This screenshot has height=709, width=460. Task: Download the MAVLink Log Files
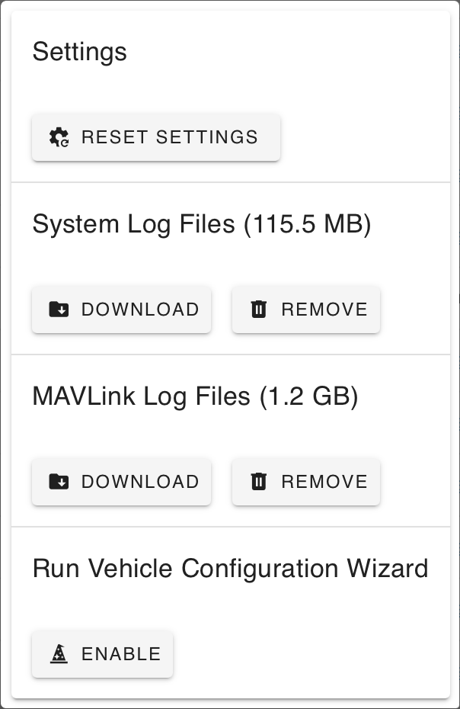point(121,482)
